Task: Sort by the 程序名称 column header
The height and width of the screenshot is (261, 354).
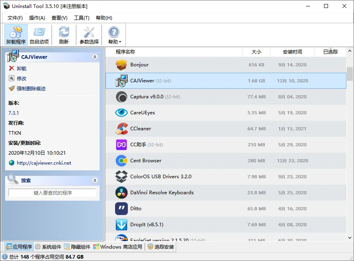Action: coord(174,52)
